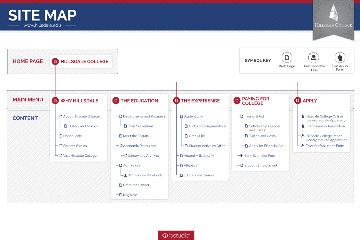Screen dimensions: 360x240
Task: Select Scholarships, Grants and Loans
Action: click(x=265, y=128)
